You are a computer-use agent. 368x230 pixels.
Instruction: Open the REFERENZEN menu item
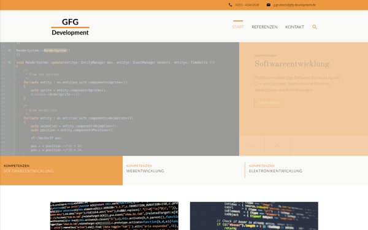pyautogui.click(x=264, y=27)
